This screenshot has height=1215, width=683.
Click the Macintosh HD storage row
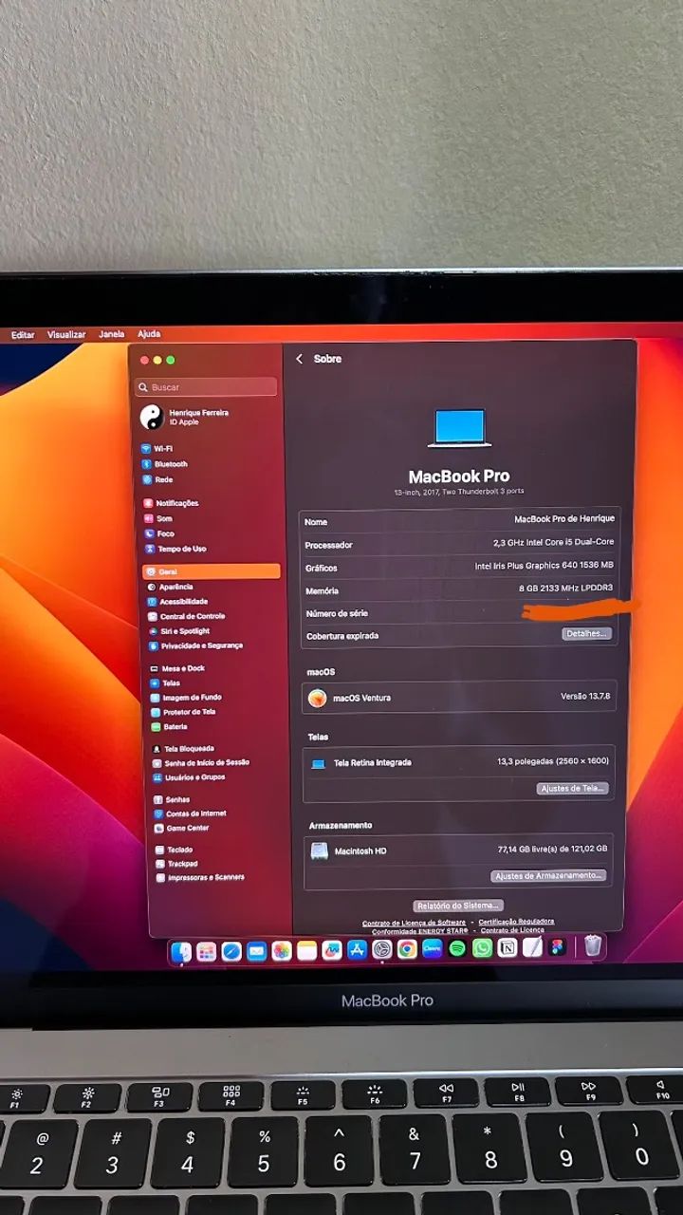[x=458, y=850]
